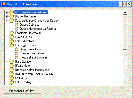Click the coin icon next to Queso Cabrales
This screenshot has height=98, width=133.
click(16, 25)
